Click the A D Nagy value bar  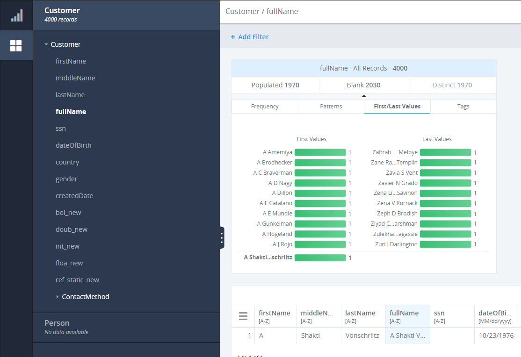click(x=320, y=183)
